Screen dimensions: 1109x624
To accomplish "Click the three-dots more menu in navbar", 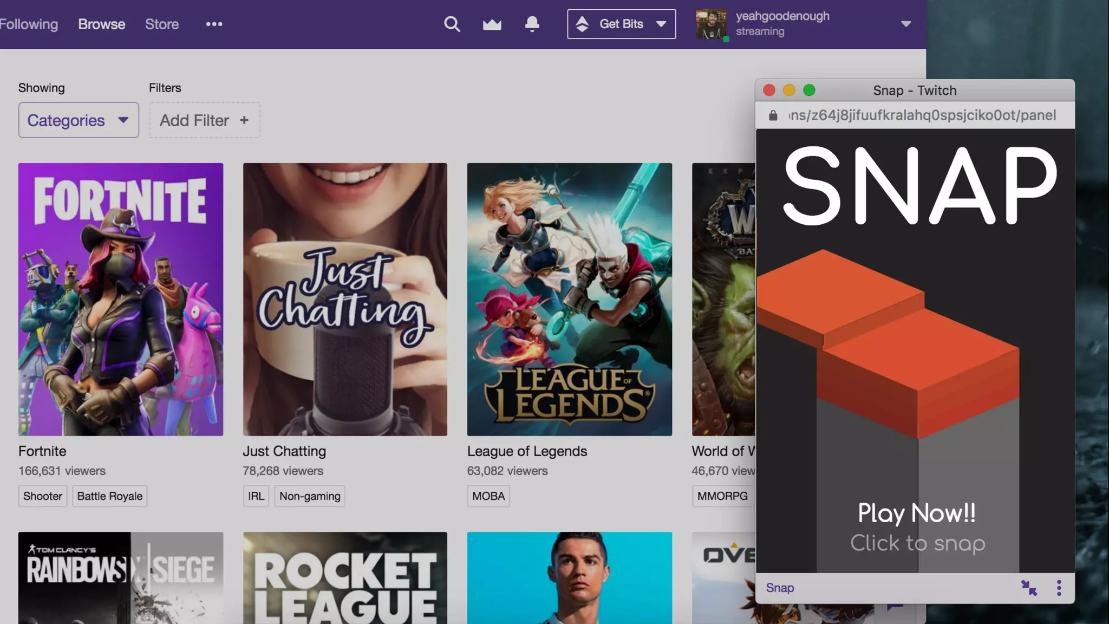I will point(214,24).
